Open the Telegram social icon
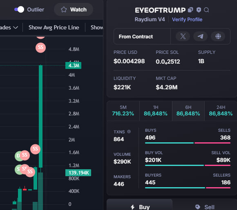The width and height of the screenshot is (237, 210). (x=200, y=36)
